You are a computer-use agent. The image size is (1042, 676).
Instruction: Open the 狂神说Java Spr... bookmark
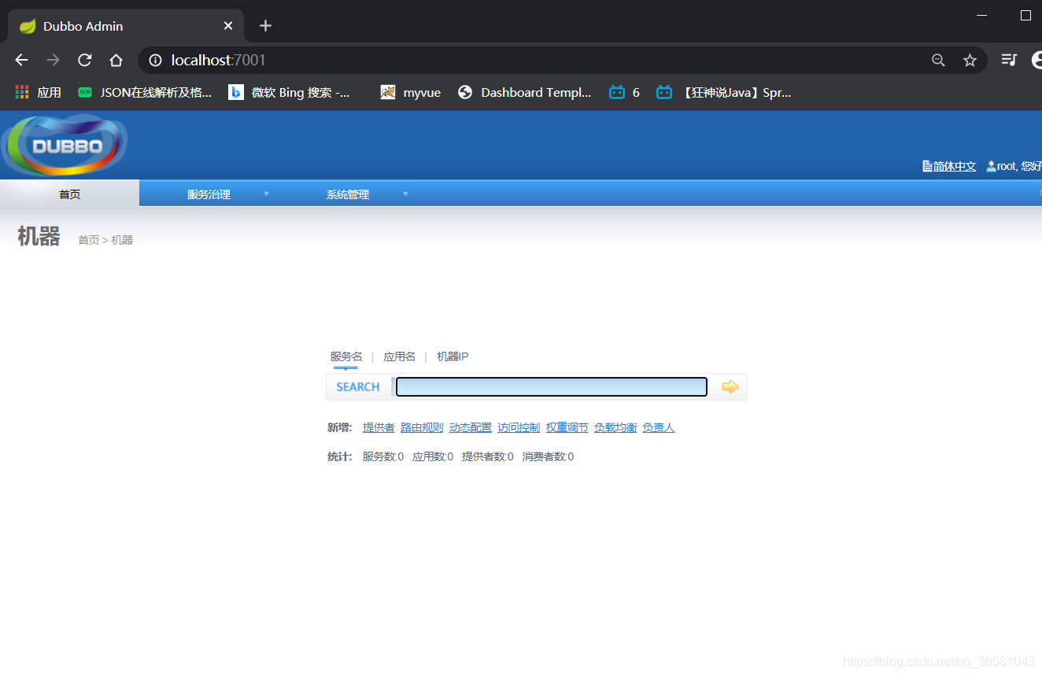click(x=723, y=92)
